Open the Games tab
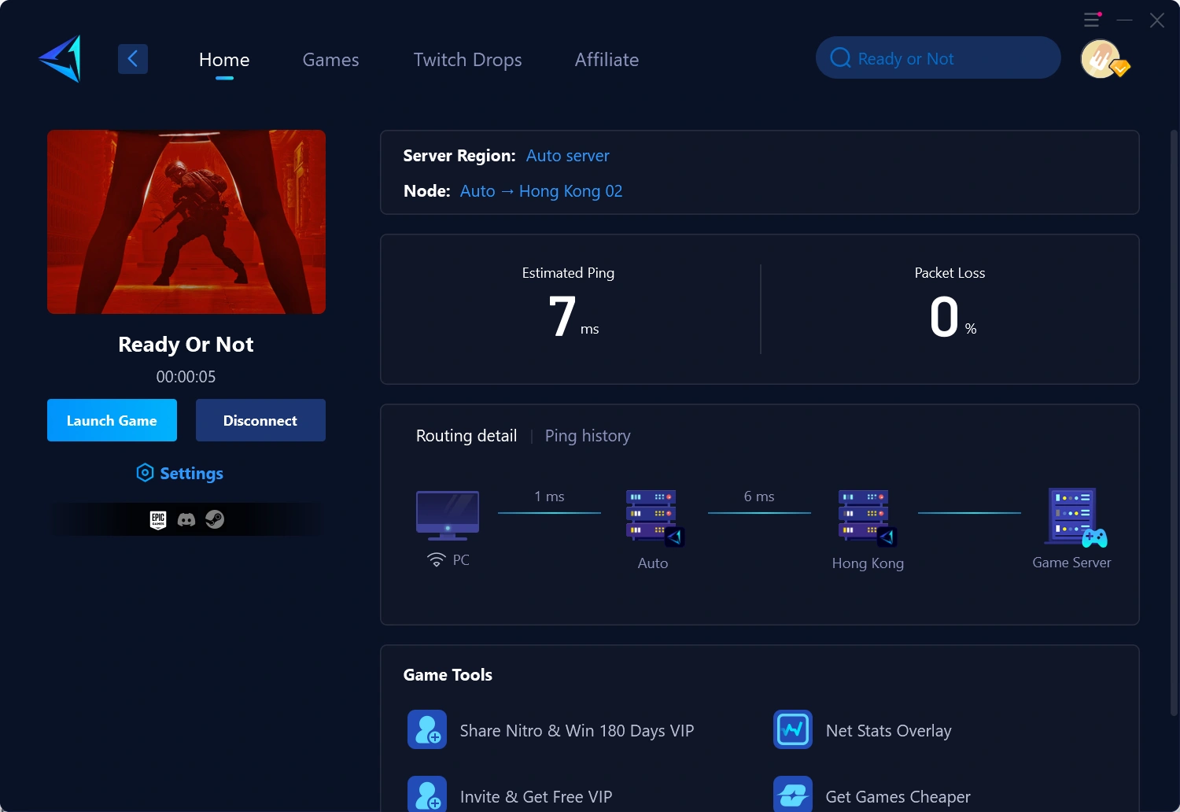The width and height of the screenshot is (1180, 812). pos(330,60)
